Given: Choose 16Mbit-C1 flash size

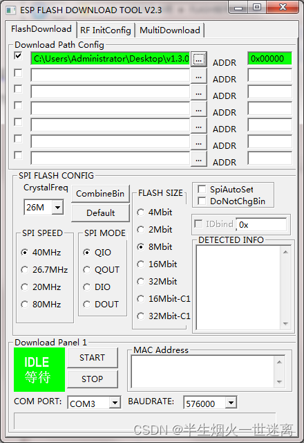Looking at the screenshot, I should click(141, 298).
